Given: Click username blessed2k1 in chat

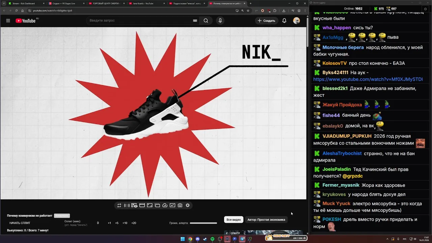Looking at the screenshot, I should coord(335,88).
